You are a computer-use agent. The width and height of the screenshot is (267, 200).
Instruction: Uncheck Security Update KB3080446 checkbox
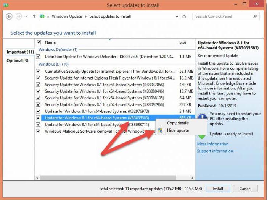click(x=38, y=91)
